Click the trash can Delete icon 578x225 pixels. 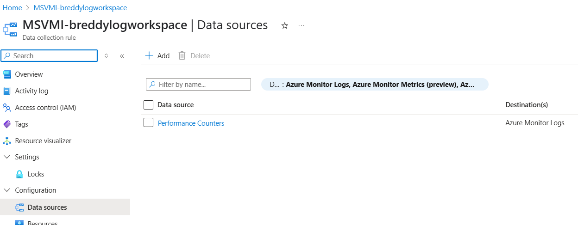[182, 56]
